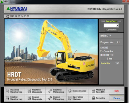Click the Security padlock icon
The height and width of the screenshot is (103, 129).
point(93,98)
